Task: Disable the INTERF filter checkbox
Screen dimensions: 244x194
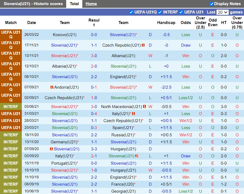Action: (160, 12)
